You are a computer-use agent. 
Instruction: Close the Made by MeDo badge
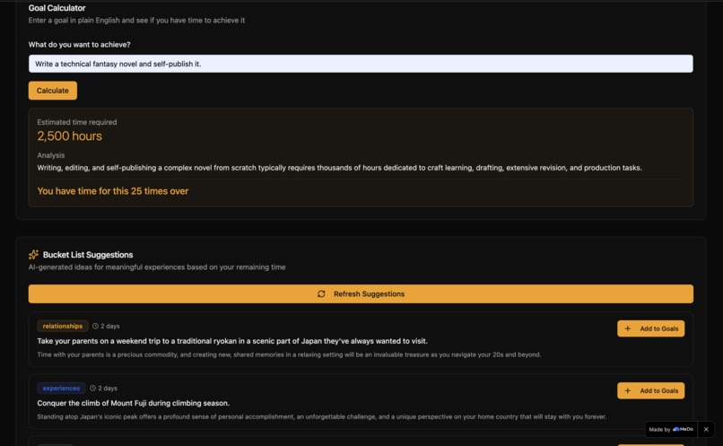click(706, 429)
